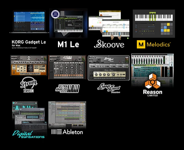Click the Lounge Lizard session logo
This screenshot has height=150, width=184.
pyautogui.click(x=109, y=88)
